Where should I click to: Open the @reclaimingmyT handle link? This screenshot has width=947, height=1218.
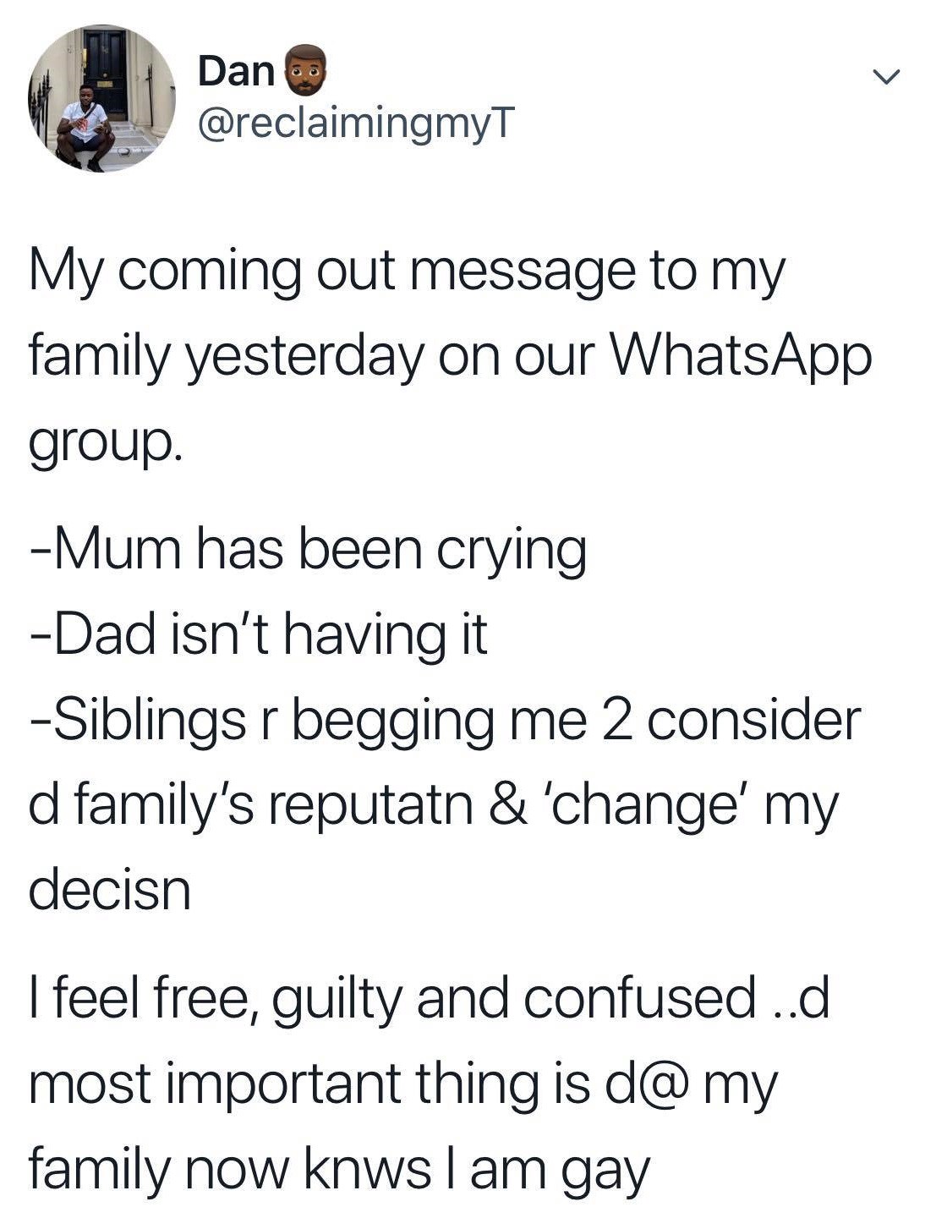[354, 124]
